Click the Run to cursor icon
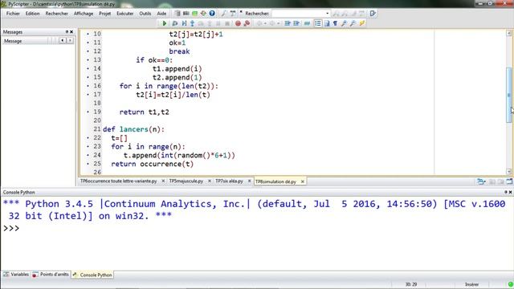Image resolution: width=514 pixels, height=289 pixels. point(184,23)
